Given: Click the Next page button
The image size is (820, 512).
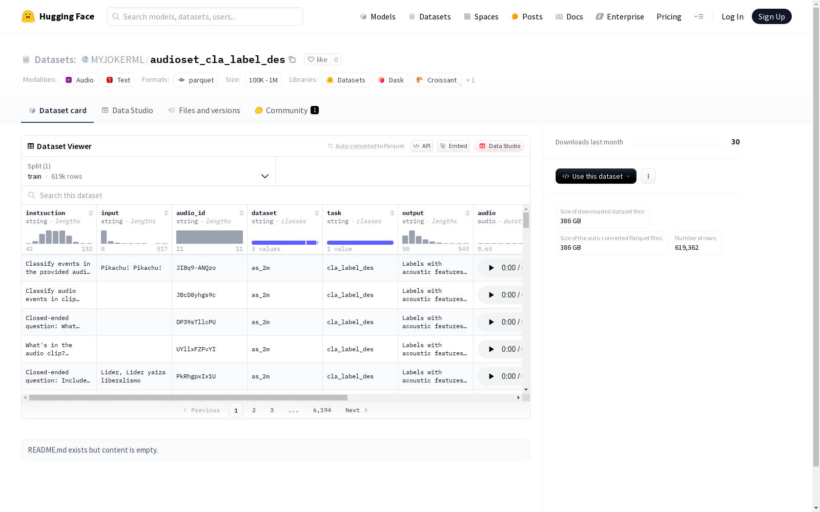Looking at the screenshot, I should [x=357, y=410].
